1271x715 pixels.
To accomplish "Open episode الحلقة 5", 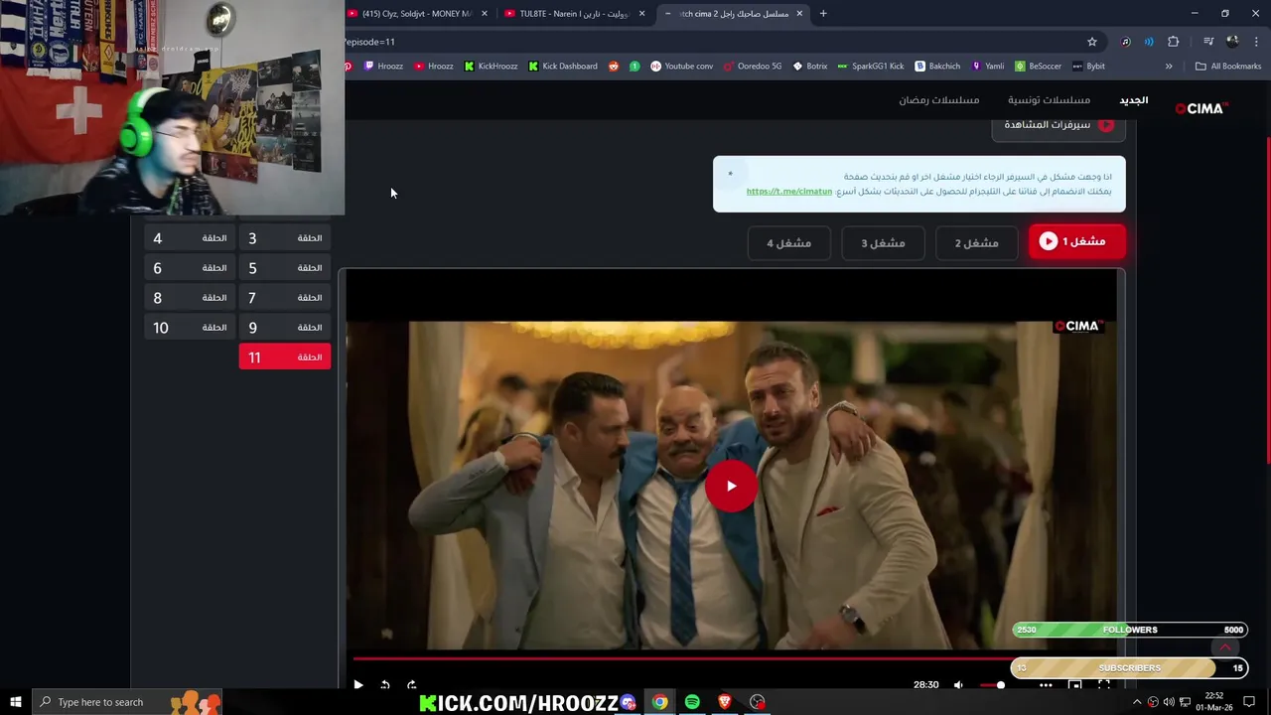I will (284, 268).
